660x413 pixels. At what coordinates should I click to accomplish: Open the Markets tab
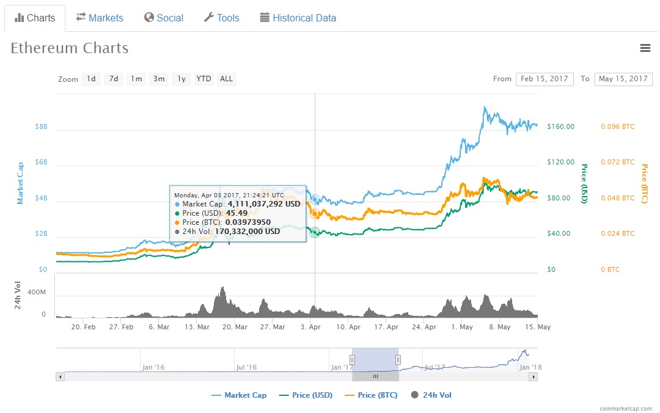pyautogui.click(x=100, y=18)
